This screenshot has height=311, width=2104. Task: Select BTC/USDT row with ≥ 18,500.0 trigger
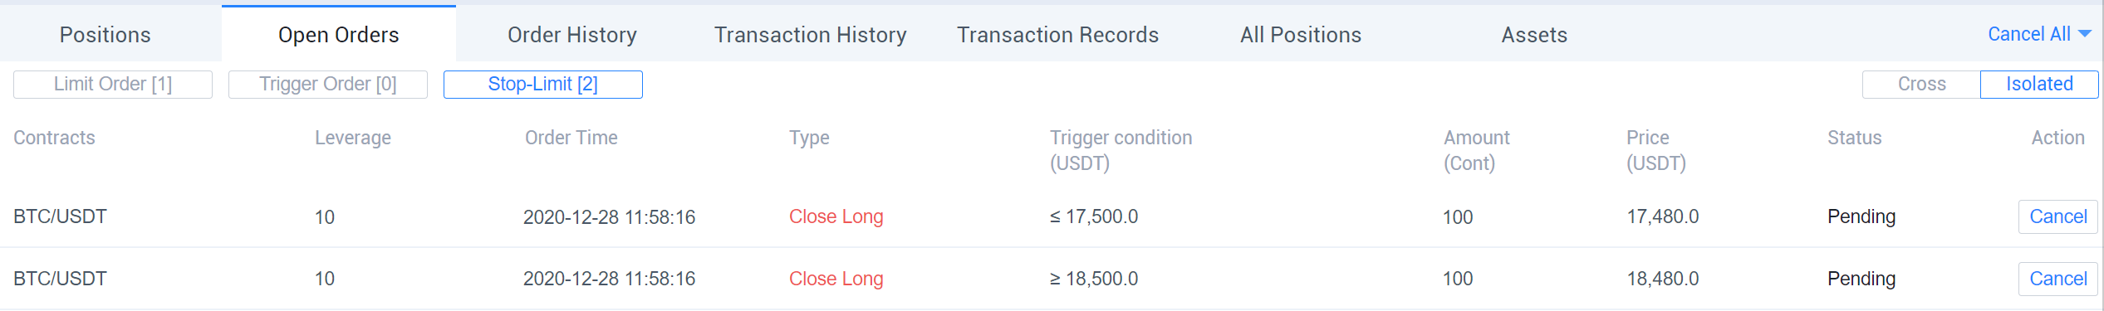point(1051,279)
